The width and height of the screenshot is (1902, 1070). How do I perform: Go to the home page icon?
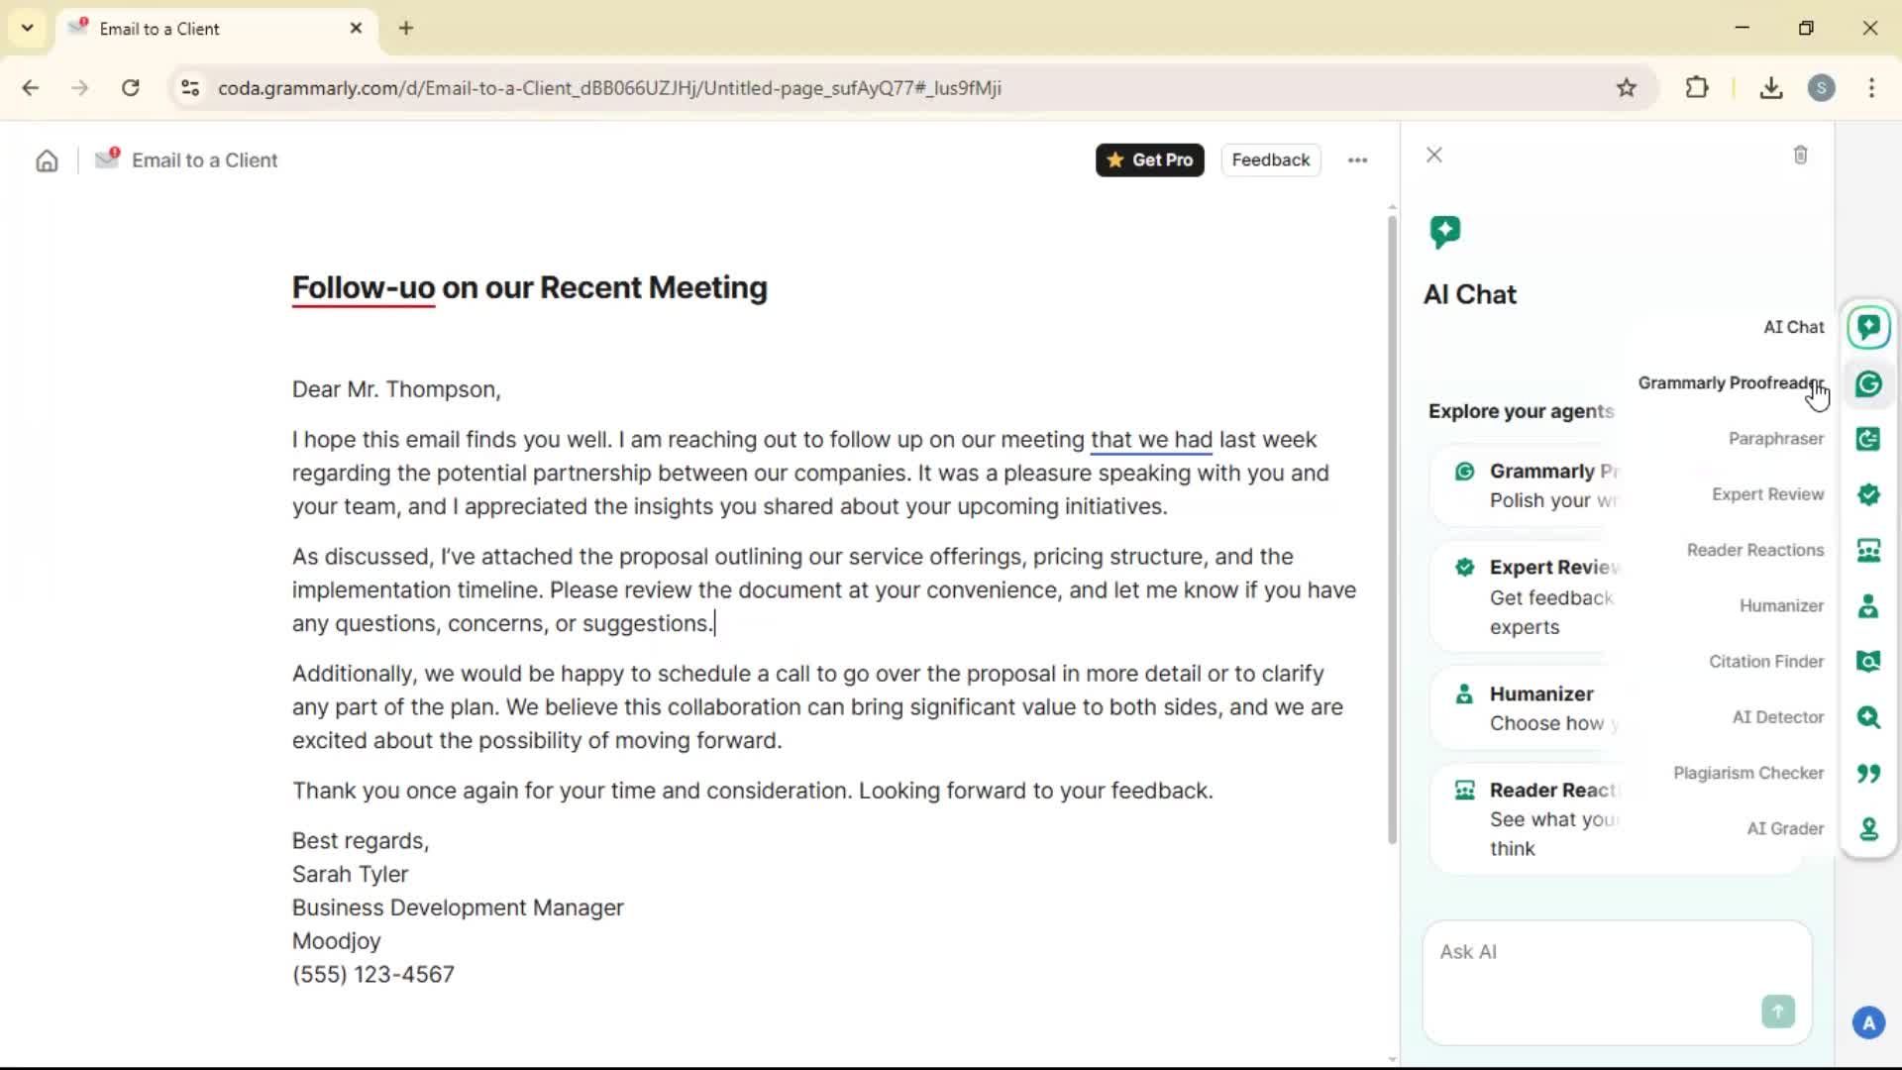click(x=47, y=160)
